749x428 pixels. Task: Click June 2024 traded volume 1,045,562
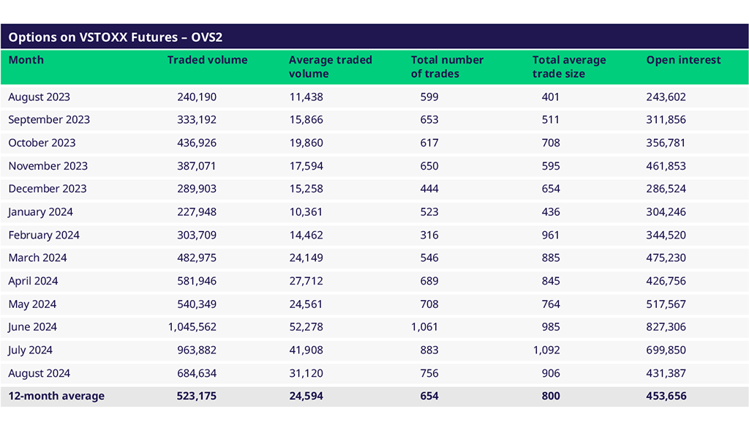pyautogui.click(x=192, y=327)
